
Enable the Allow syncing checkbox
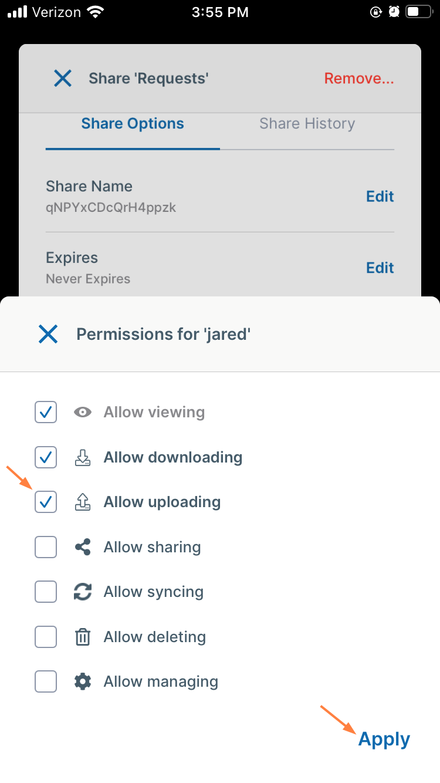point(46,592)
